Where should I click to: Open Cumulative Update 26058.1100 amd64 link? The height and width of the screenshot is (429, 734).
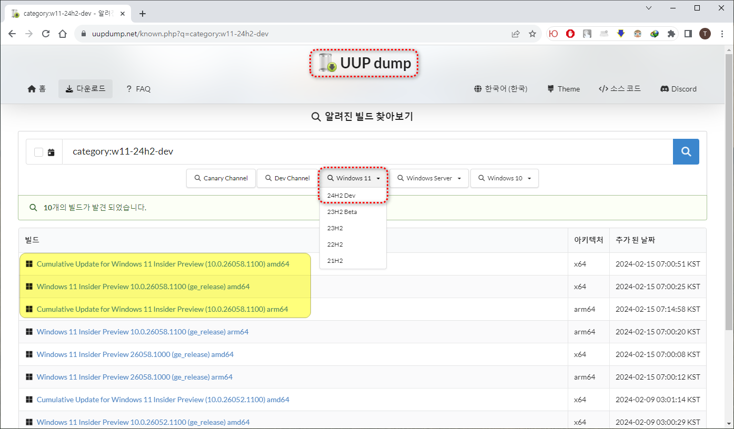163,264
